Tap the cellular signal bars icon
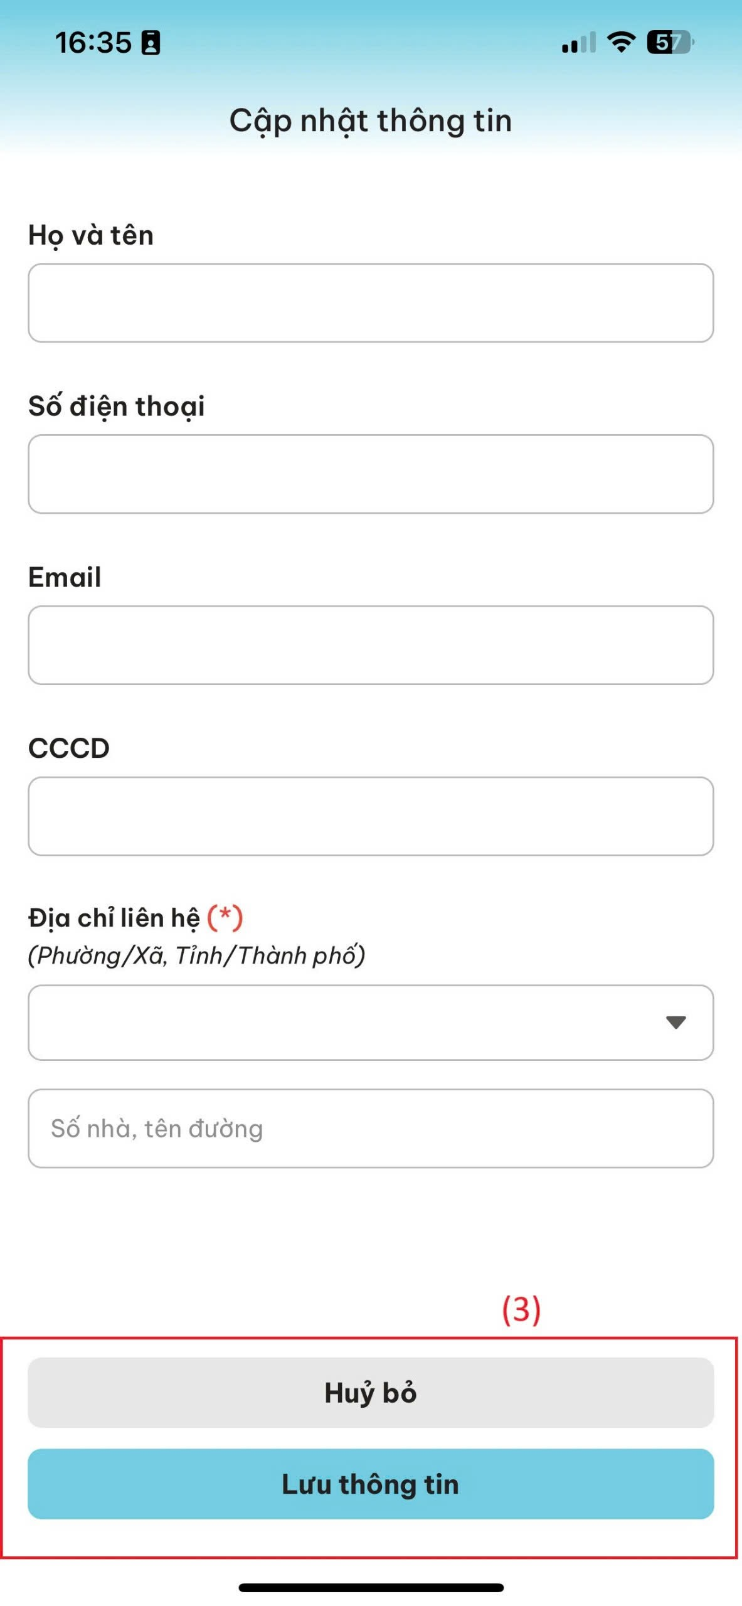The width and height of the screenshot is (742, 1606). pos(578,43)
